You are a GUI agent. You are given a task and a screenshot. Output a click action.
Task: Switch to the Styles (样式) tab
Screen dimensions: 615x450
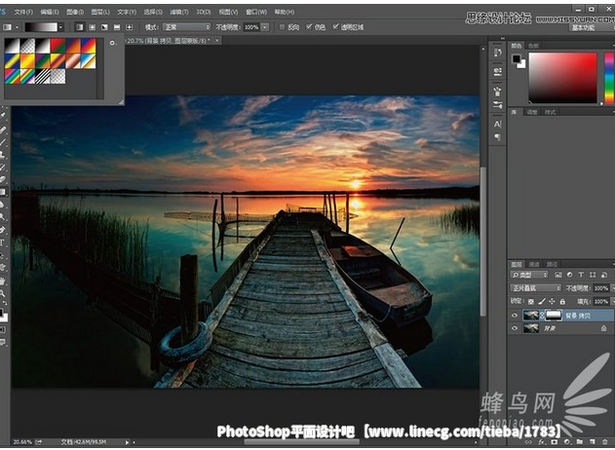(x=550, y=112)
